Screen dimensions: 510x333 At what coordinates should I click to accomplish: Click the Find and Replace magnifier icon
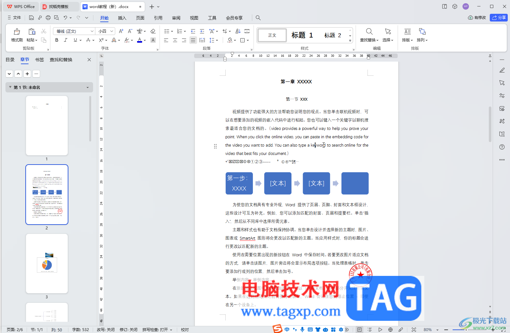tap(369, 31)
